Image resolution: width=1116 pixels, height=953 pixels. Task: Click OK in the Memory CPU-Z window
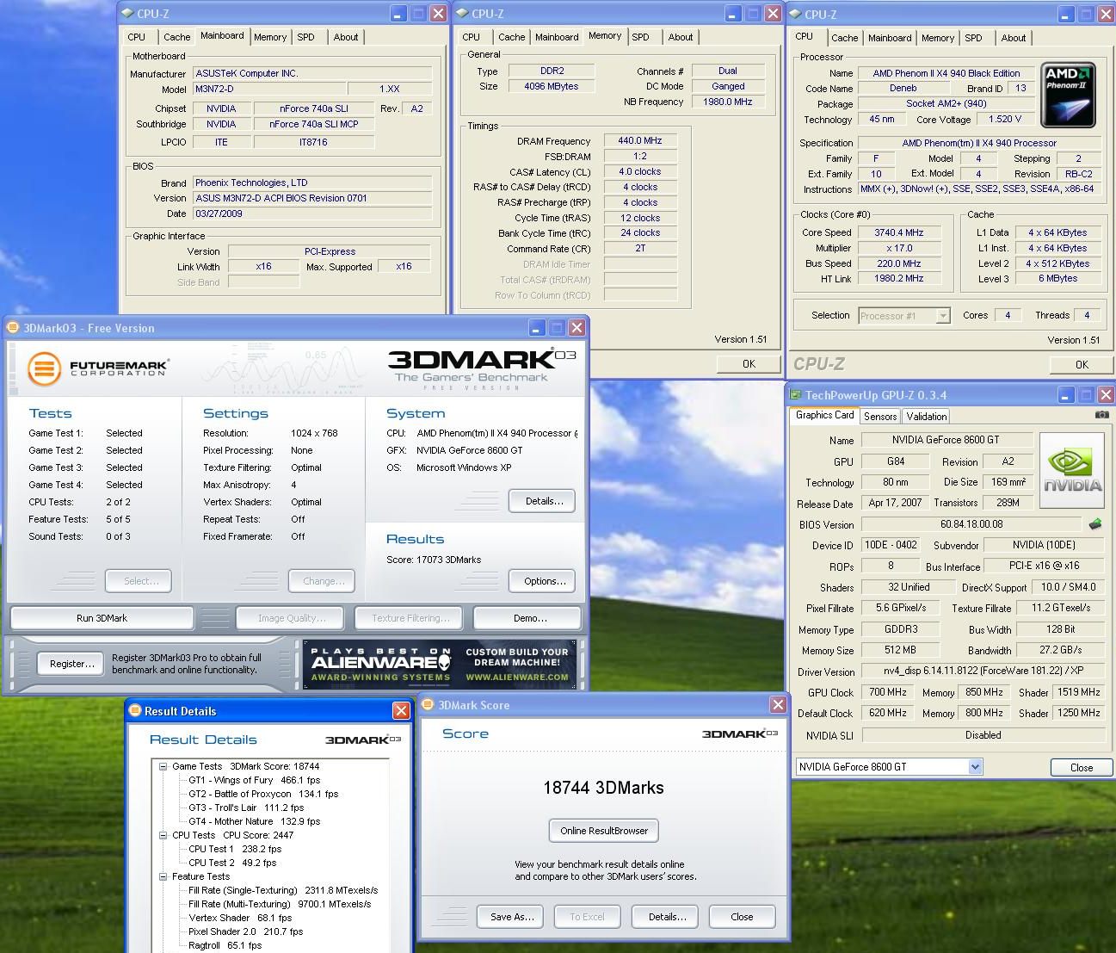tap(749, 364)
